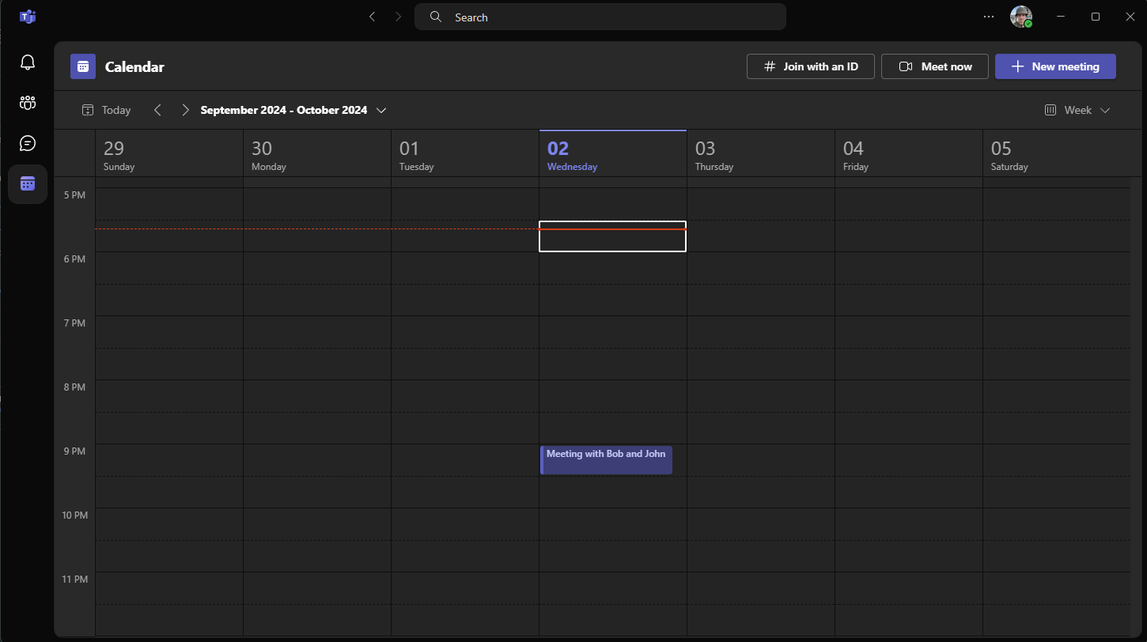This screenshot has width=1147, height=642.
Task: Open the Chat icon in sidebar
Action: (x=28, y=143)
